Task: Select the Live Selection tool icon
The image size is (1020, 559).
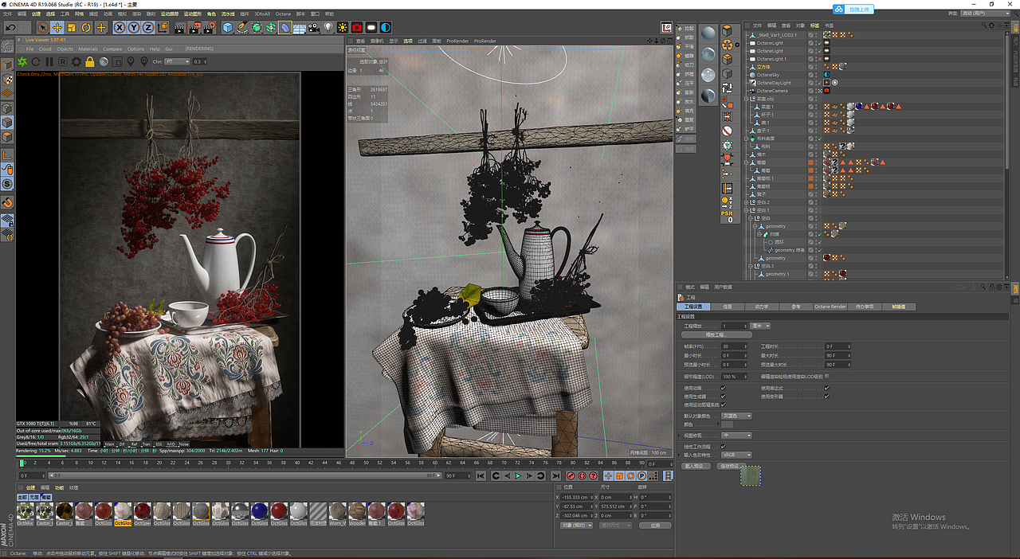Action: 43,28
